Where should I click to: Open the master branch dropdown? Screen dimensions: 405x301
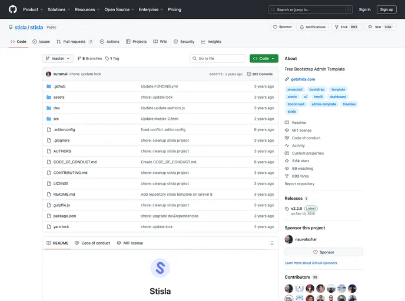[x=58, y=59]
